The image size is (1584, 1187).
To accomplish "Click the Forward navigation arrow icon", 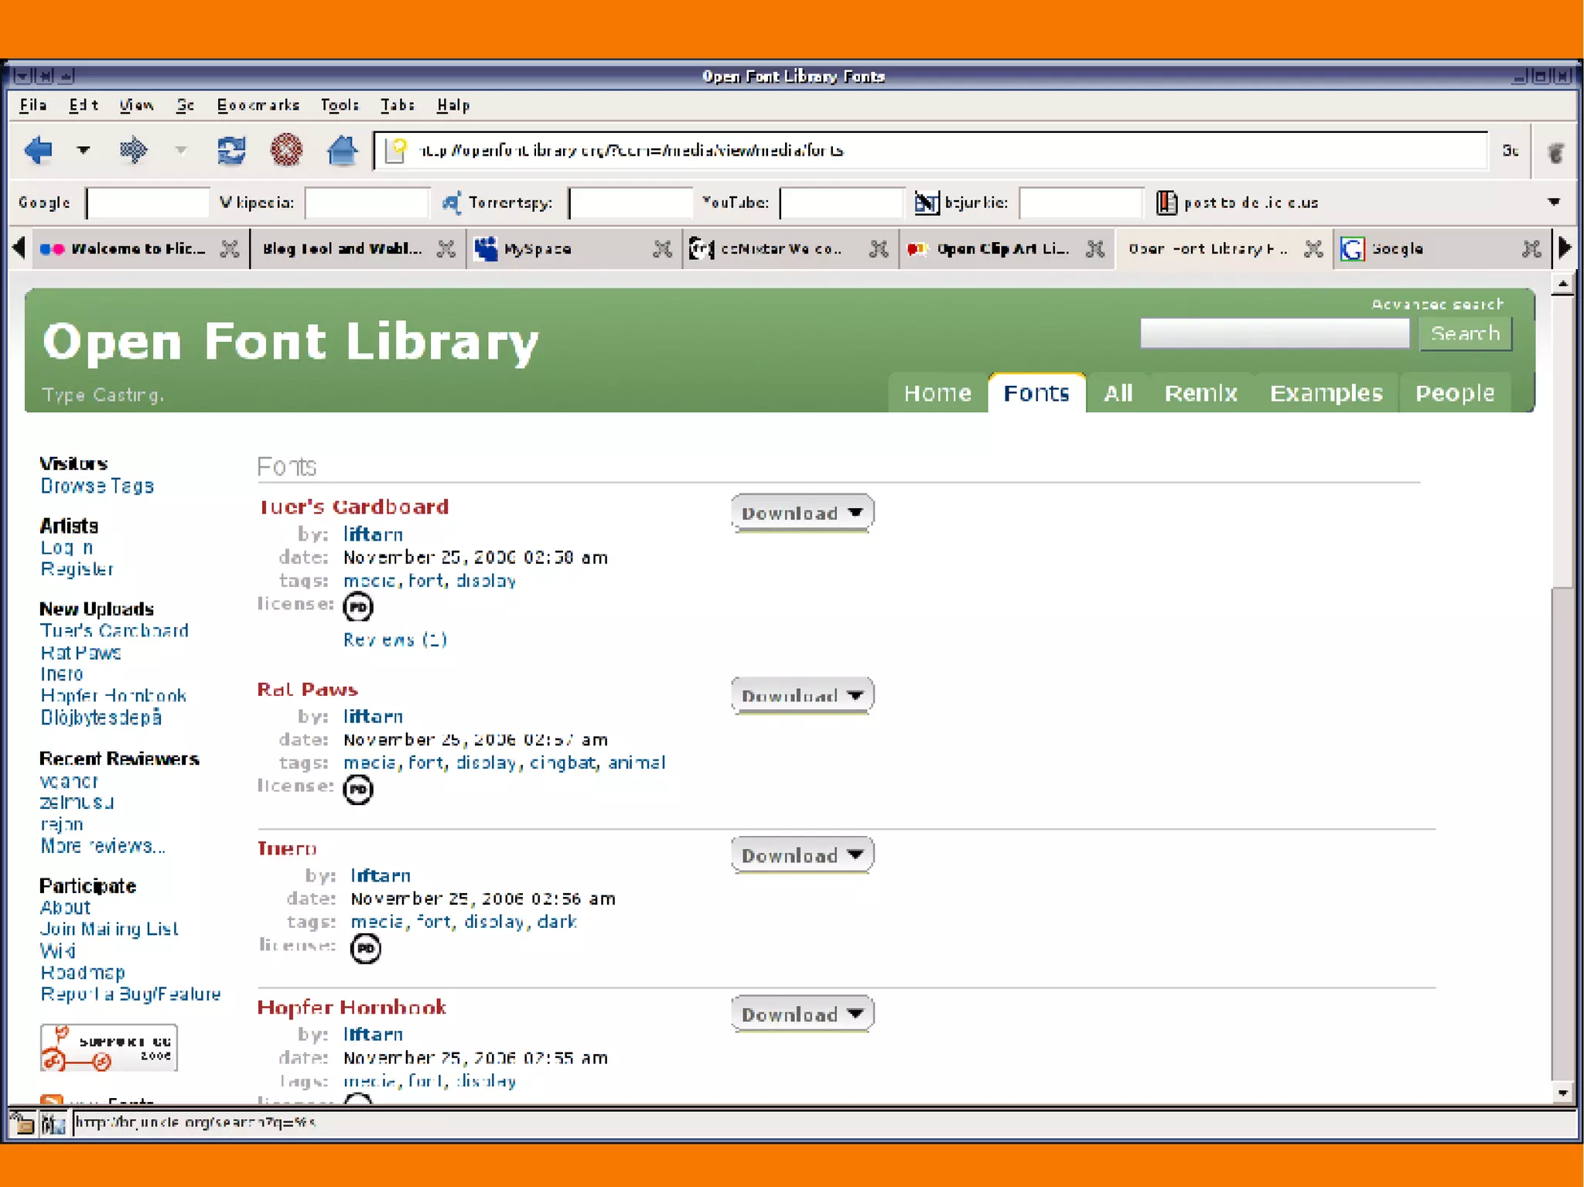I will (133, 149).
